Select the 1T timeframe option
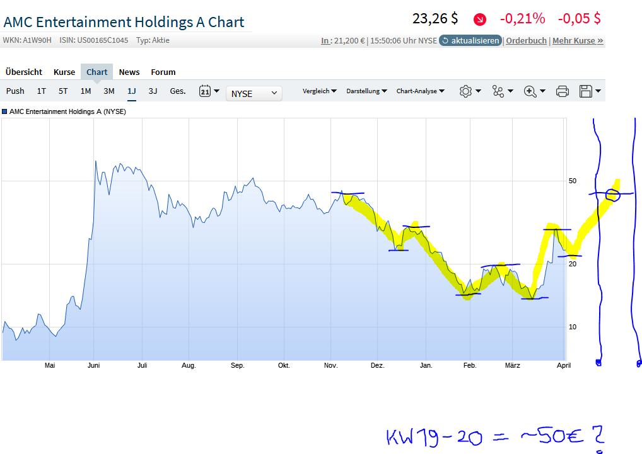This screenshot has width=642, height=454. [41, 91]
